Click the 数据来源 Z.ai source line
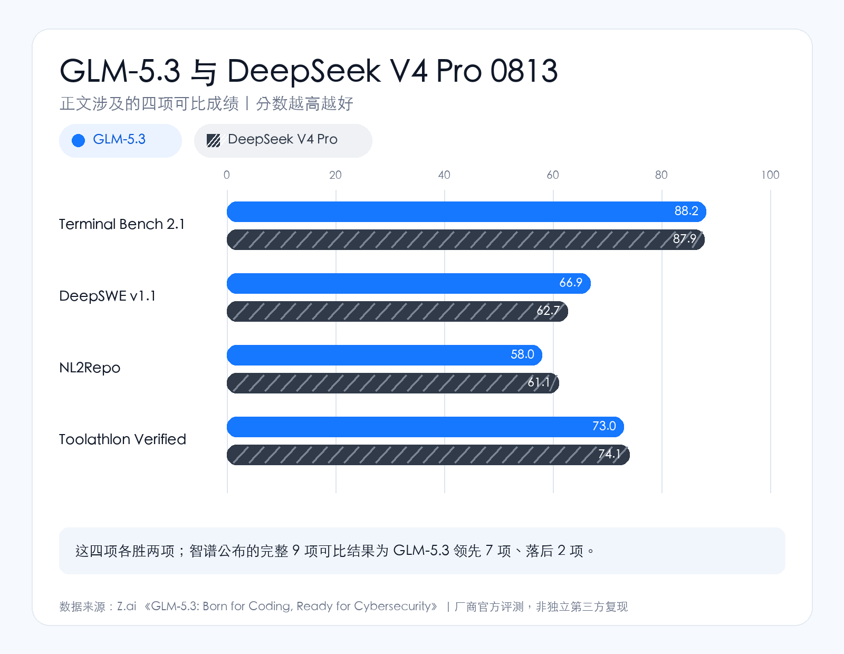 [343, 607]
